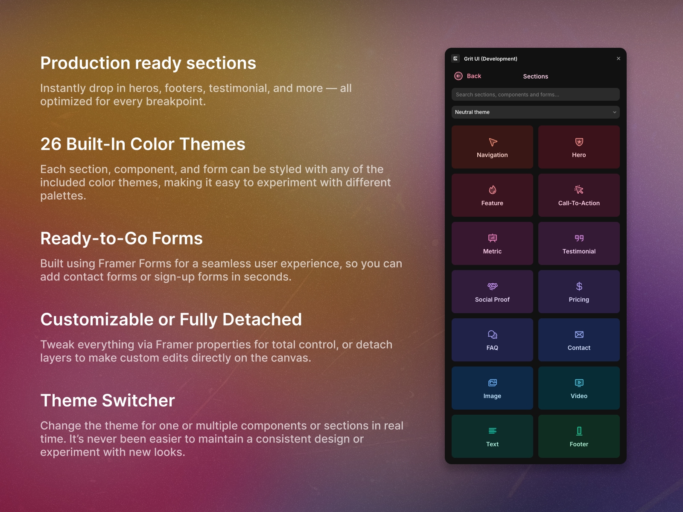Click the Pricing dollar icon

pos(579,286)
